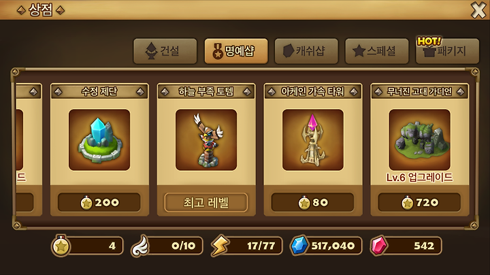Viewport: 490px width, 275px height.
Task: Select the 수정 제단 crystal altar image
Action: [x=99, y=140]
